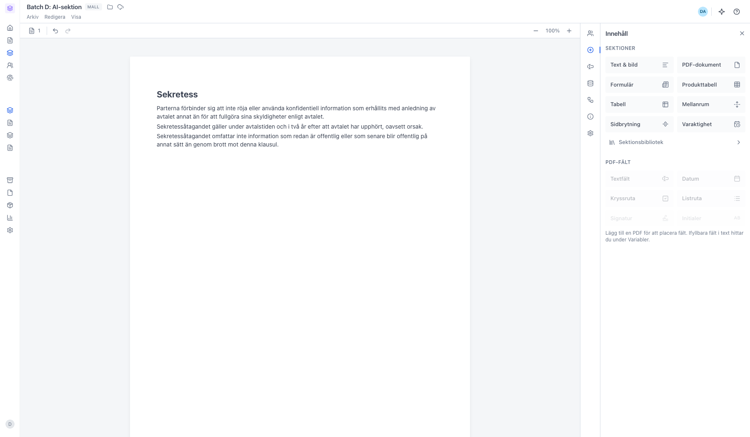Image resolution: width=750 pixels, height=437 pixels.
Task: Click the redo arrow in toolbar
Action: (68, 31)
